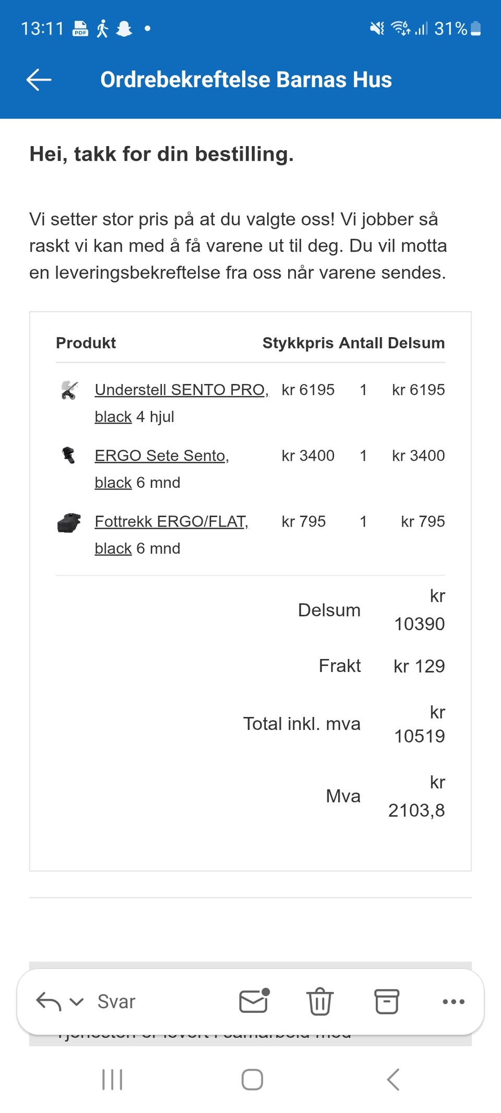
Task: Tap Android home navigation button
Action: 252,1079
